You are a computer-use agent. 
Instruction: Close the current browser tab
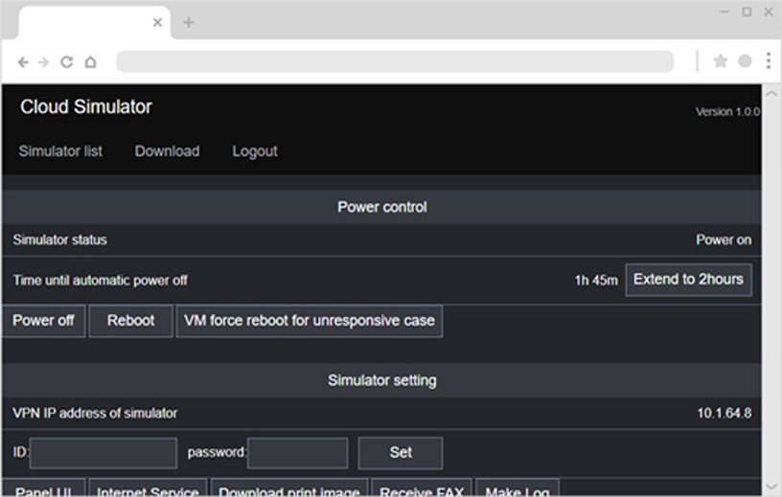(x=157, y=22)
